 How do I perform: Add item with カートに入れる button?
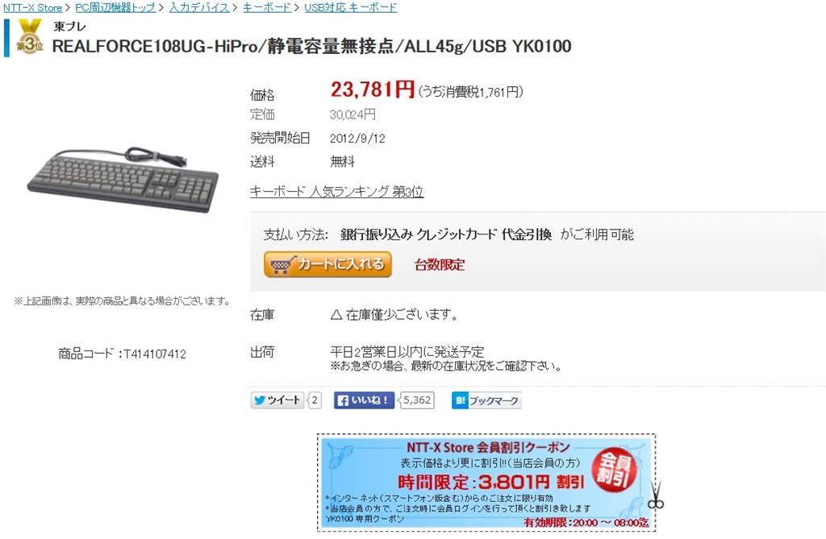[327, 264]
